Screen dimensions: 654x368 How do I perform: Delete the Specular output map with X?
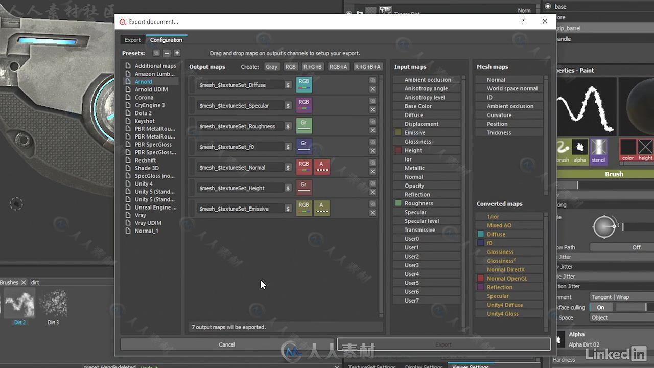pyautogui.click(x=373, y=109)
